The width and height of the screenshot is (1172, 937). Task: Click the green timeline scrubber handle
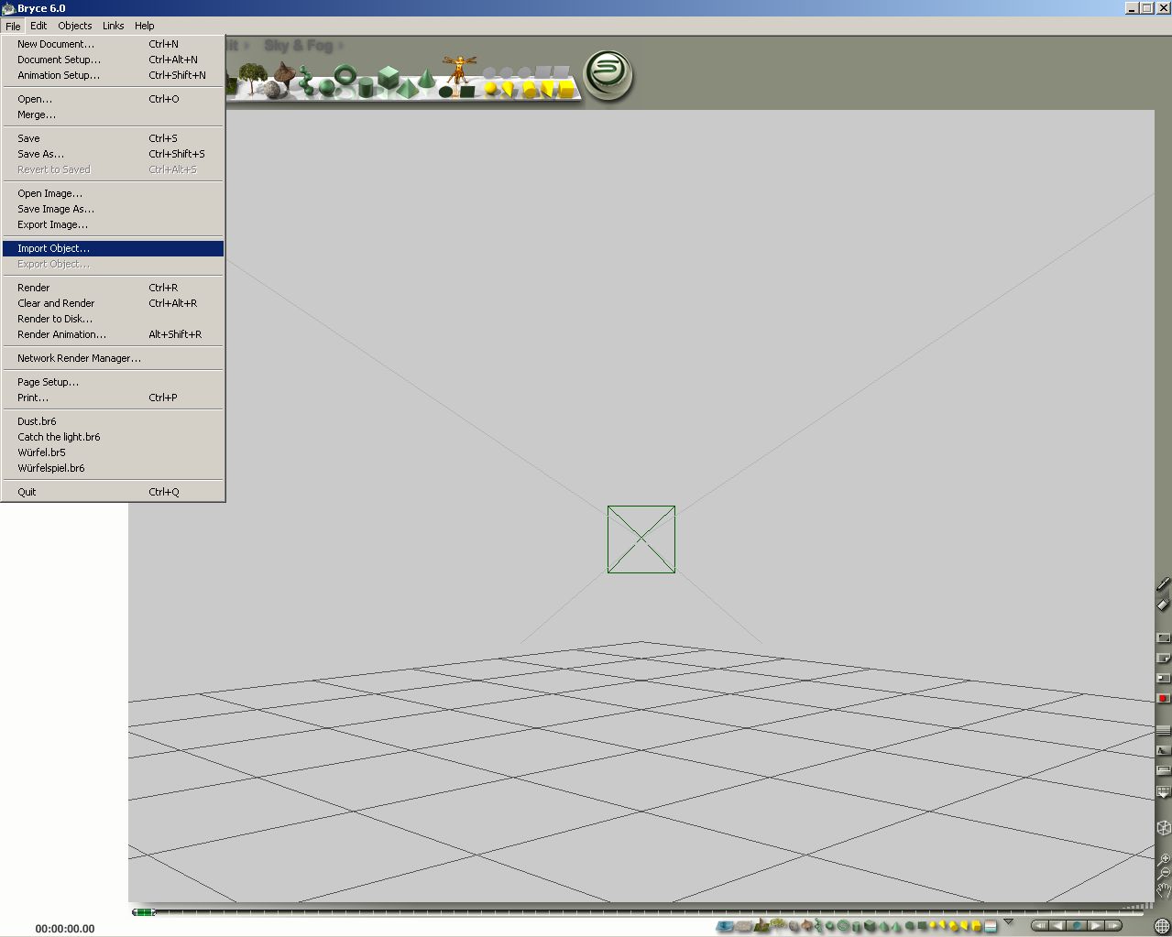[143, 912]
